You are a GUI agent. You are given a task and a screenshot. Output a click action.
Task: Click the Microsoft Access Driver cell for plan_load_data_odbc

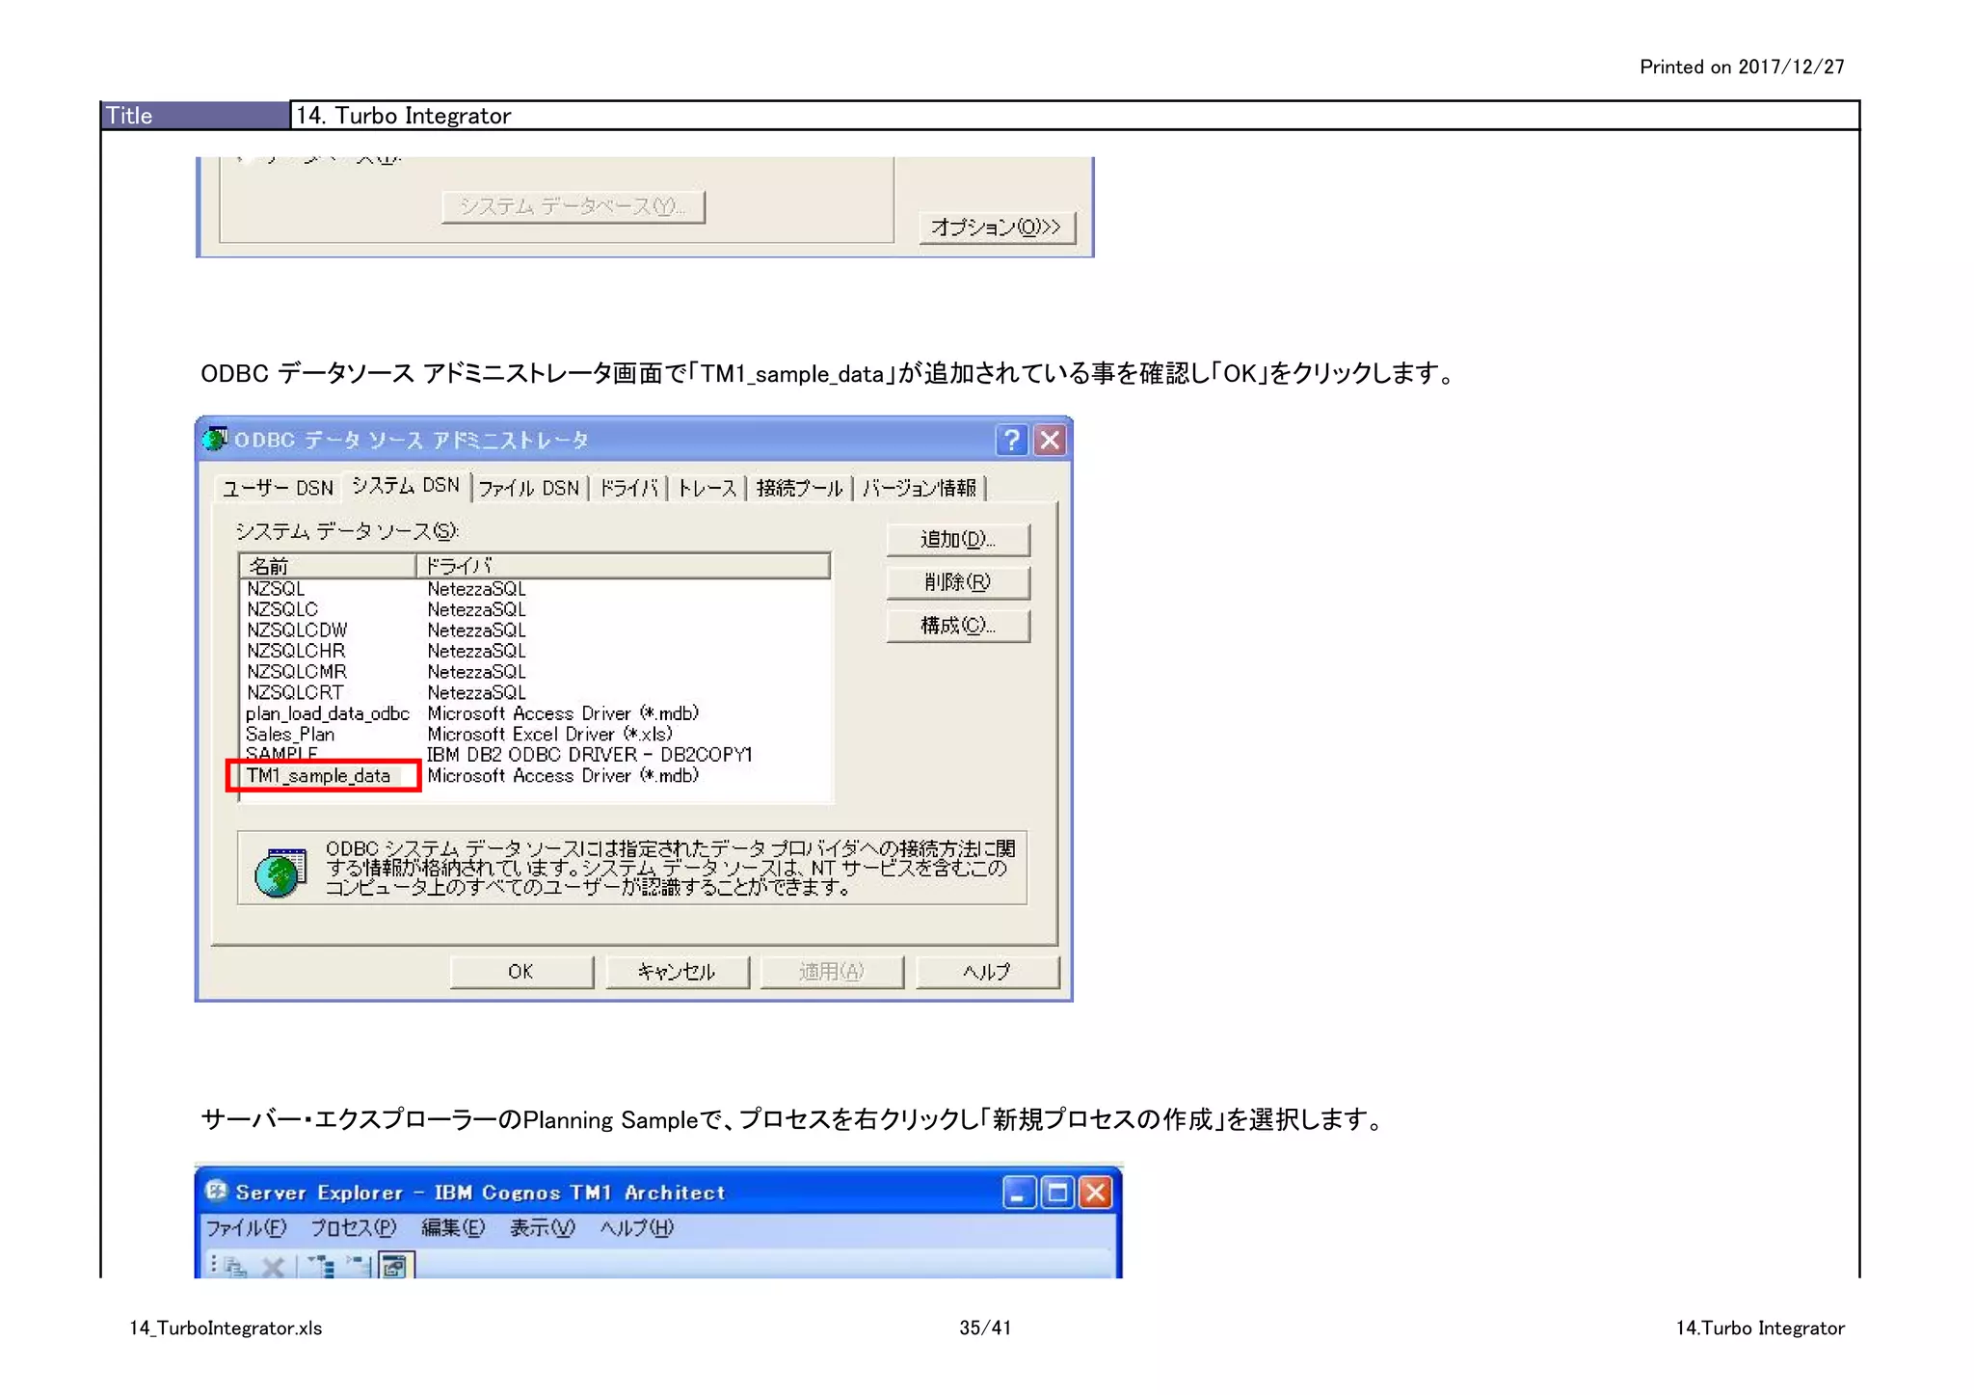(563, 714)
